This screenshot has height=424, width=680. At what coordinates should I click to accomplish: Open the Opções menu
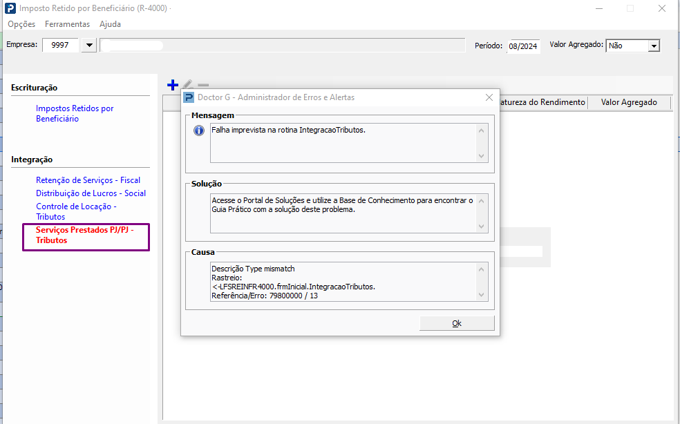coord(21,24)
